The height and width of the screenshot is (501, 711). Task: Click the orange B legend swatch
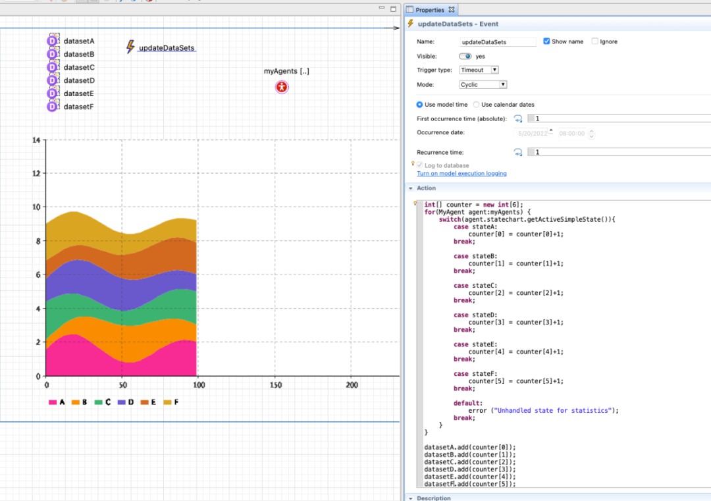(75, 402)
